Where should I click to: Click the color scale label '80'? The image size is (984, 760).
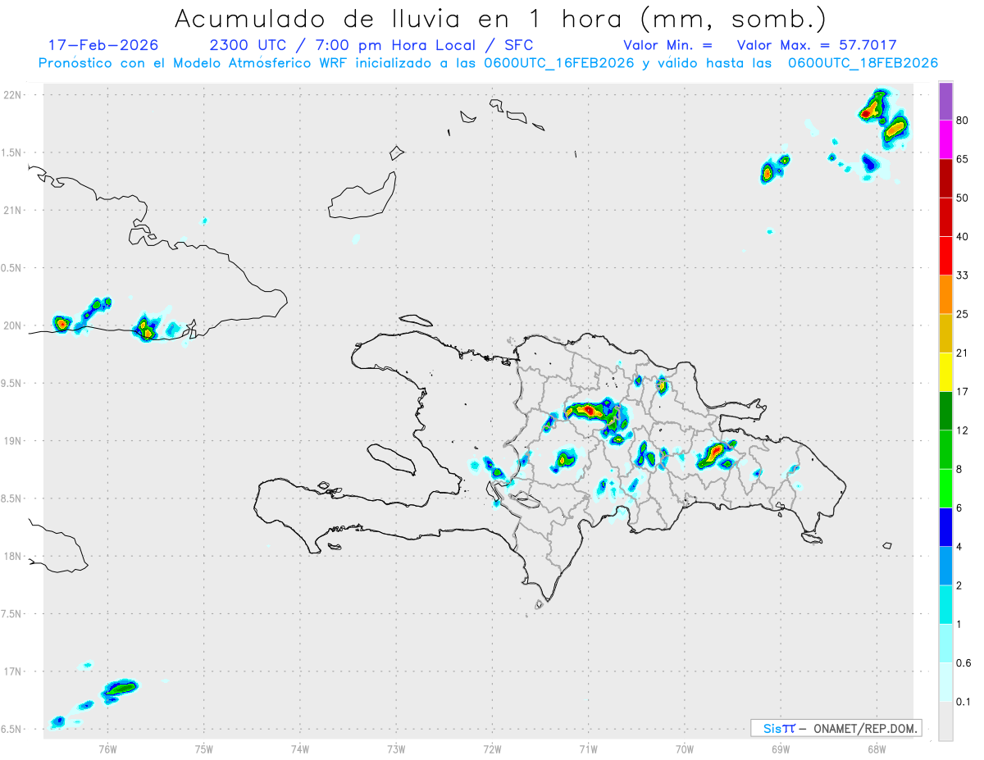tap(963, 121)
